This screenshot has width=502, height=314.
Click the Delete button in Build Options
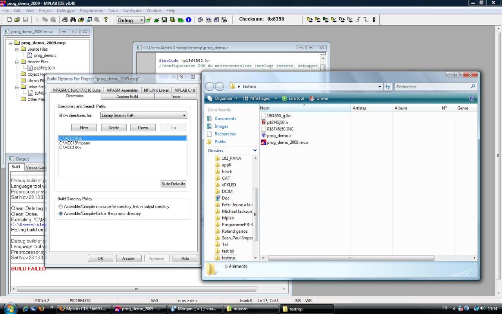[x=114, y=128]
